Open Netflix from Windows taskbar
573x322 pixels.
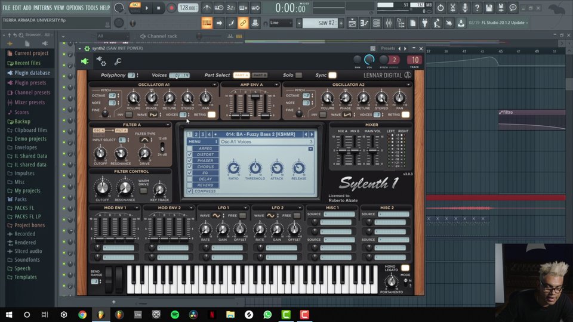point(211,314)
